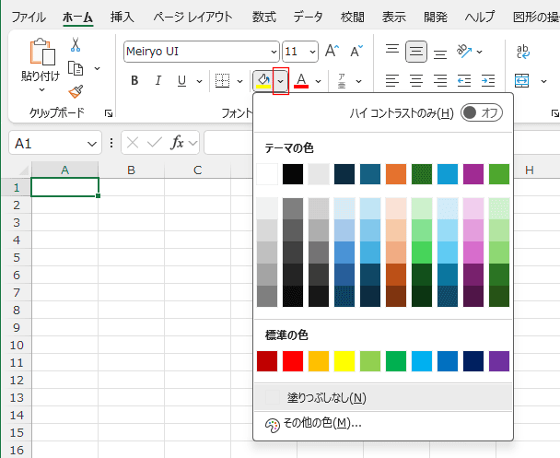Click the Cut scissors icon
Viewport: 560px width, 458px height.
[x=76, y=44]
